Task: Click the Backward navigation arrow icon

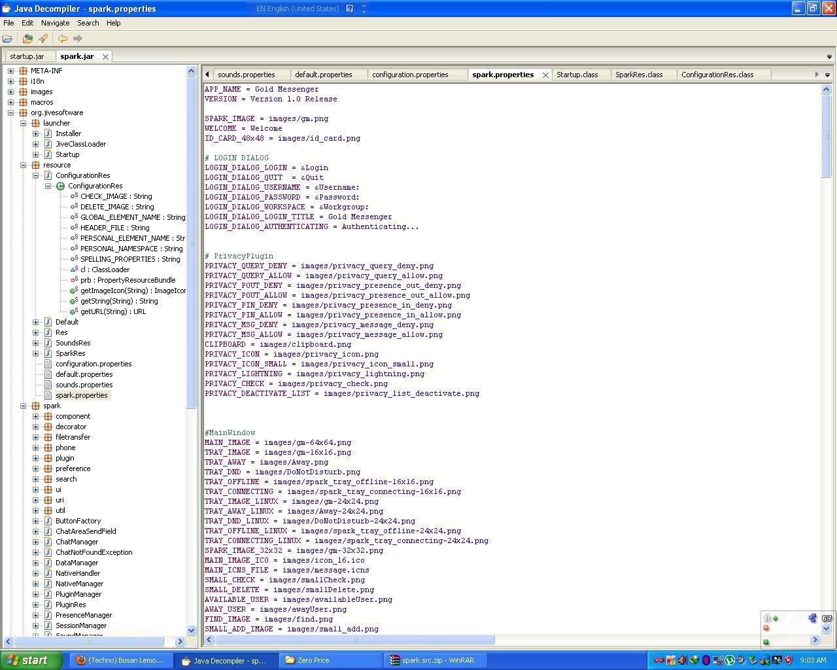Action: click(x=63, y=39)
